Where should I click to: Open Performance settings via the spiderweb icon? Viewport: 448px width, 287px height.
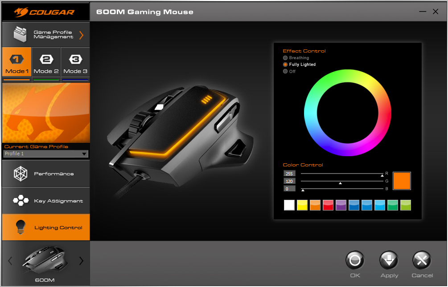21,174
